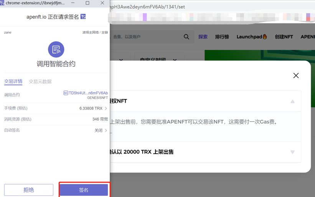Open the 自动签名 setting chevron
The image size is (315, 197).
106,131
